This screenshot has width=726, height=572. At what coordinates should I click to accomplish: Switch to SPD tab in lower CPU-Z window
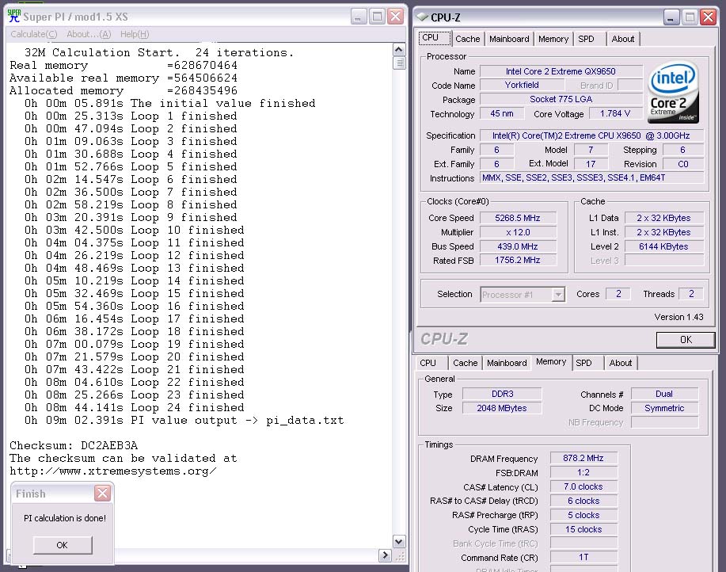click(583, 363)
